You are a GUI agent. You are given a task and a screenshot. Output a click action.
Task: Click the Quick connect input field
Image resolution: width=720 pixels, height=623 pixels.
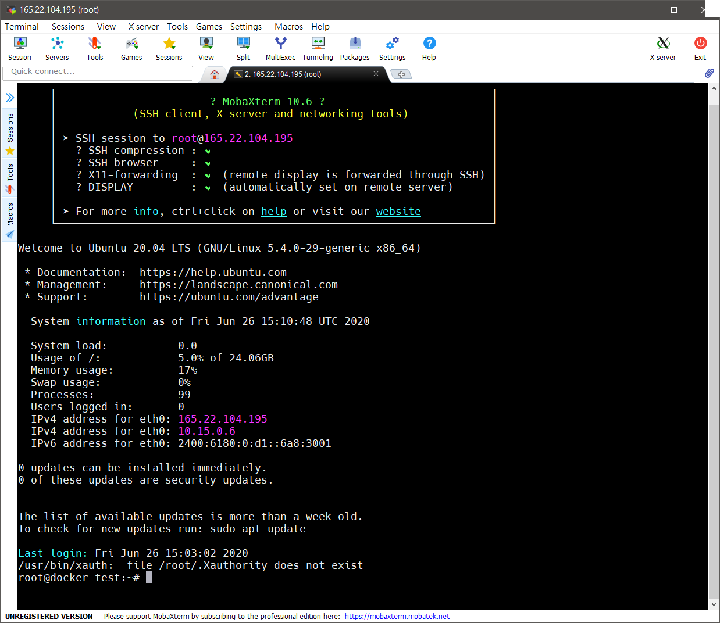point(98,72)
